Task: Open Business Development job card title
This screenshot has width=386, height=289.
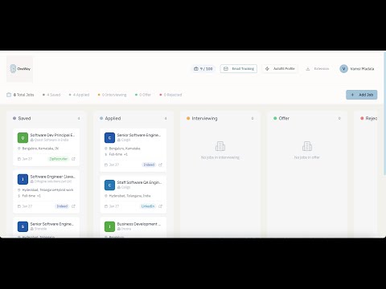Action: point(139,224)
